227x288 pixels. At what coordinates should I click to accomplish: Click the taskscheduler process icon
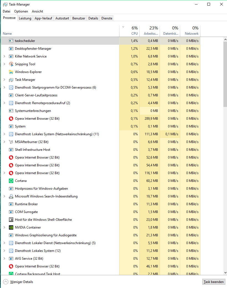tap(11, 41)
